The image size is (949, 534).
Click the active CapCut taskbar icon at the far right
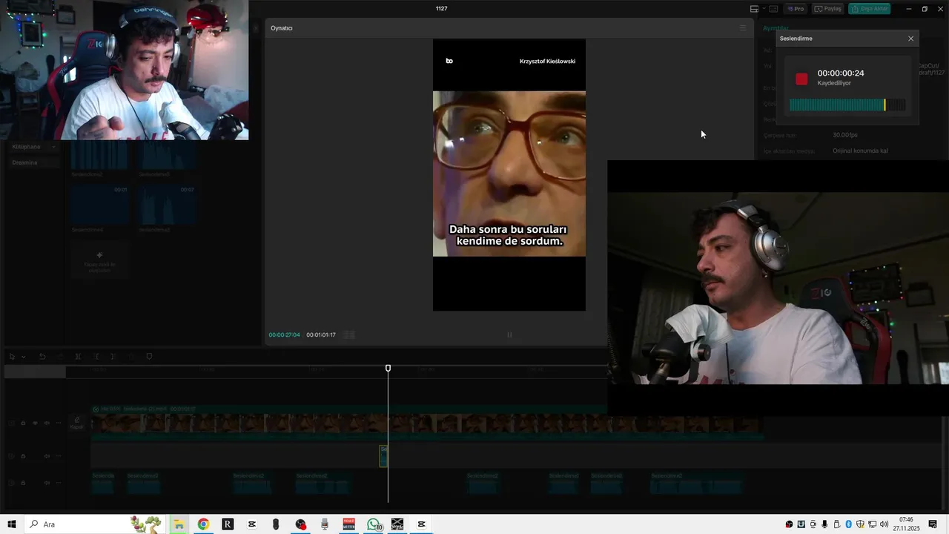[421, 524]
